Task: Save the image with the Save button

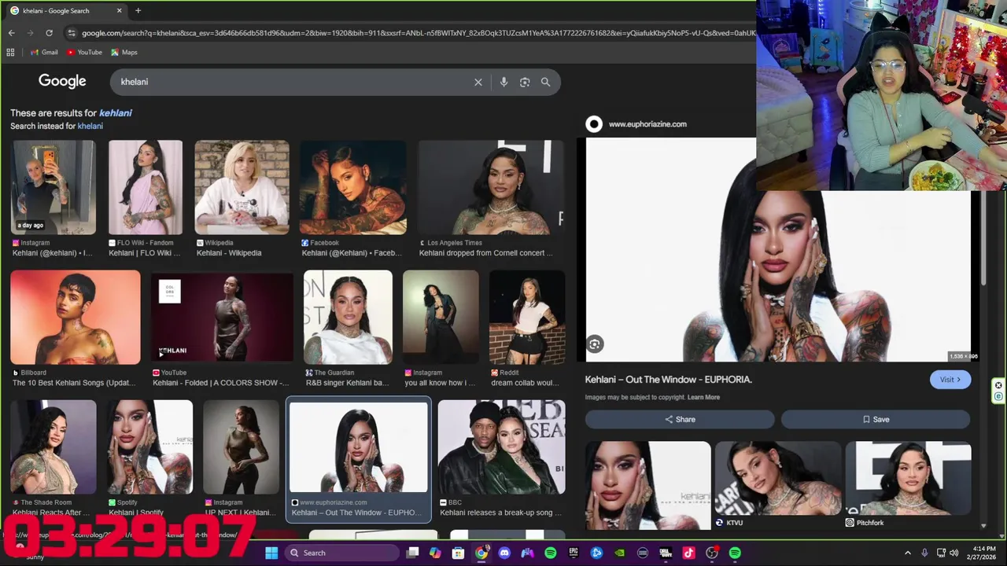Action: coord(876,419)
